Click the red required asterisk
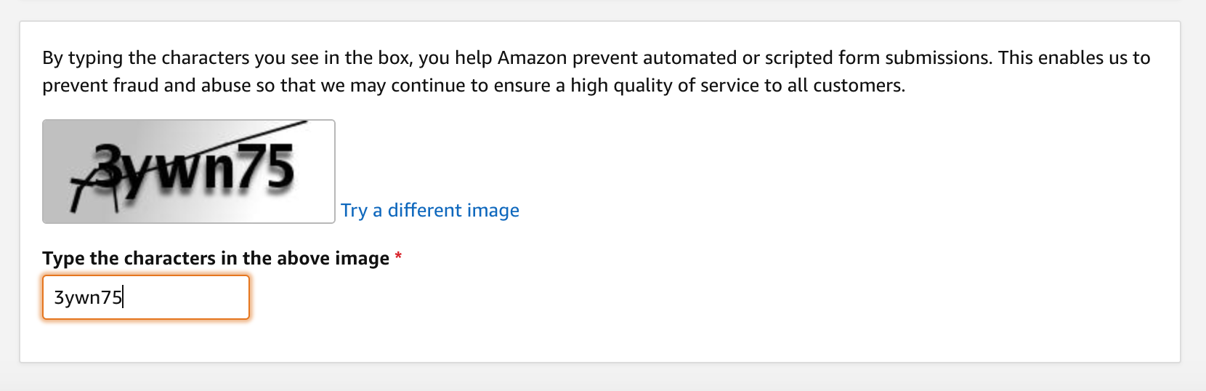This screenshot has height=391, width=1206. (x=398, y=256)
